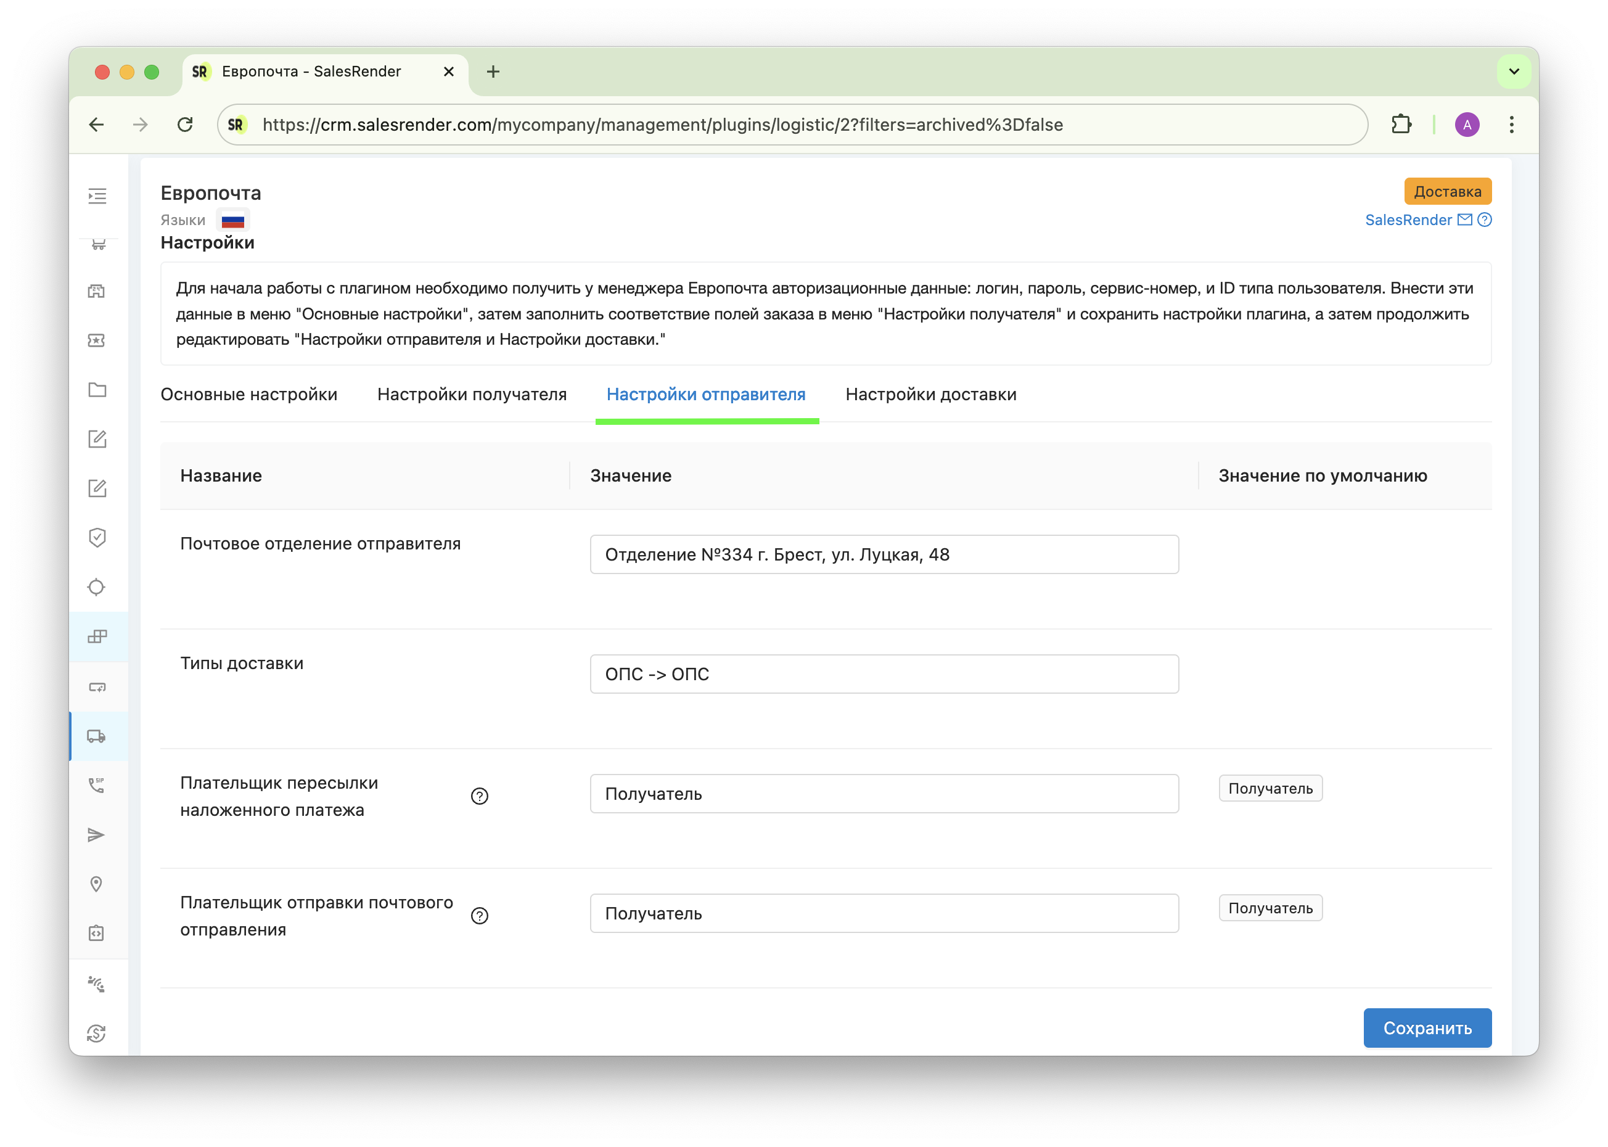Expand Плательщик отправки почтового отправления select
This screenshot has width=1608, height=1147.
click(x=884, y=913)
